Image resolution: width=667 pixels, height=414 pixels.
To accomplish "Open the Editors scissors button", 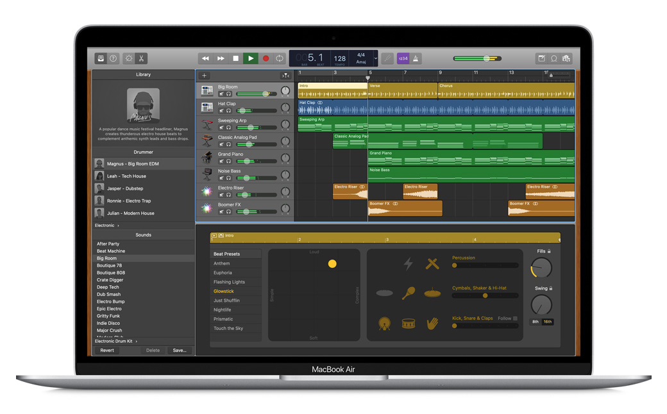I will click(141, 58).
